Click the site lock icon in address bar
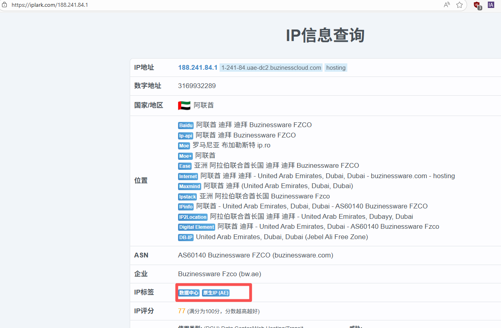 pyautogui.click(x=5, y=5)
